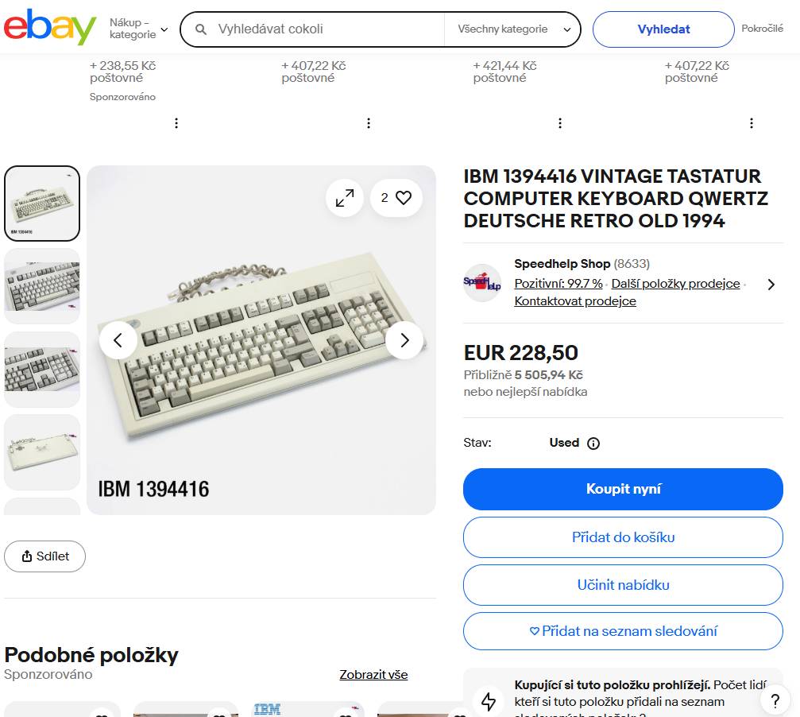Open the Kontaktovat prodejce link
Image resolution: width=800 pixels, height=717 pixels.
[575, 301]
